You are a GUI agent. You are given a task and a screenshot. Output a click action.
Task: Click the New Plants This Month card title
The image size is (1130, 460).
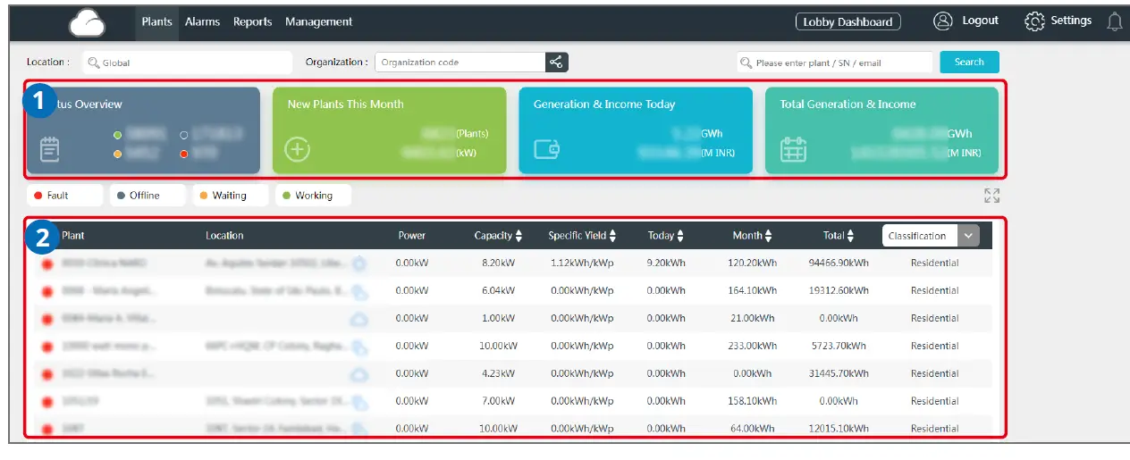tap(345, 105)
